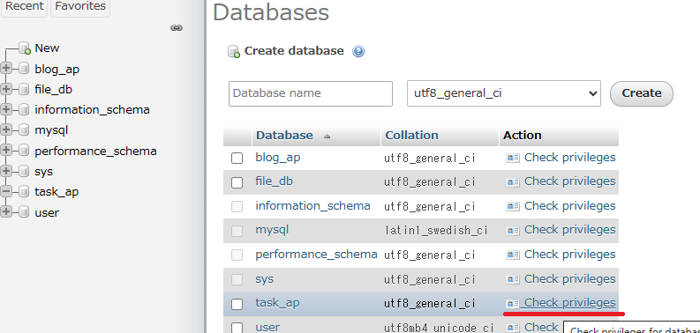Image resolution: width=700 pixels, height=333 pixels.
Task: Switch to the Recent tab
Action: pos(24,7)
